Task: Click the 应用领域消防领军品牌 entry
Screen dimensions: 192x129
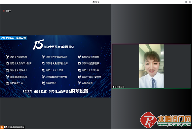Action: tap(56, 77)
